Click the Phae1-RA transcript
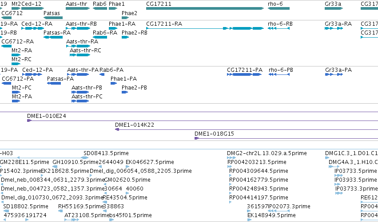 point(113,28)
